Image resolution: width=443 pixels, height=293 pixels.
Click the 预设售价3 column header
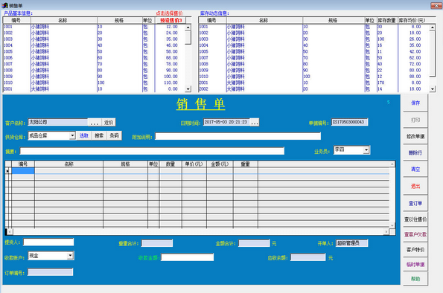[170, 20]
